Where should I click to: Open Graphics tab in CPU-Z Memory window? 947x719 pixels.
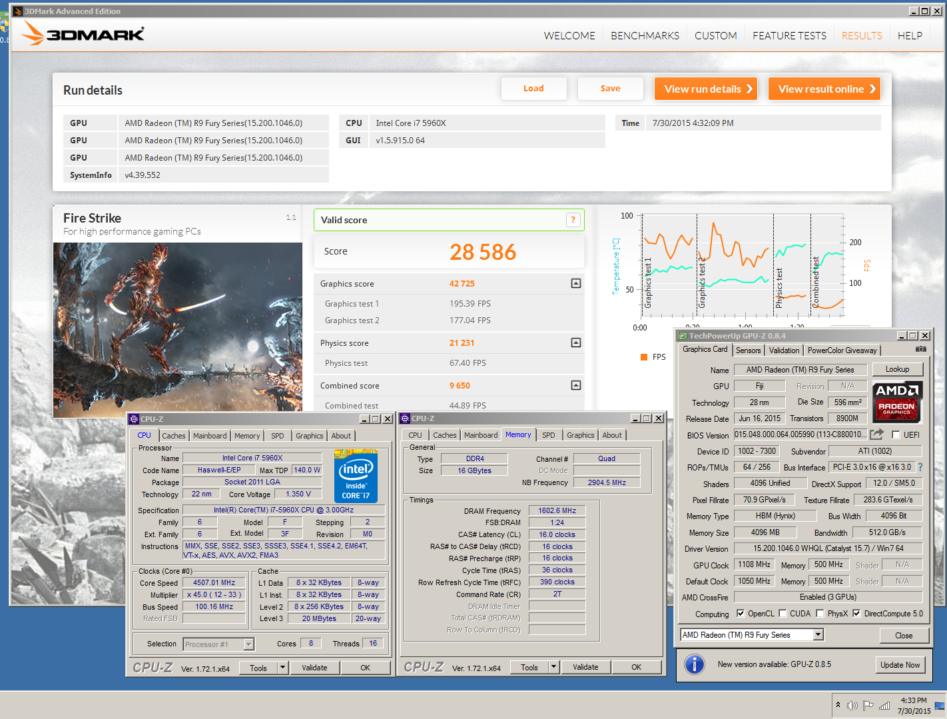point(580,435)
